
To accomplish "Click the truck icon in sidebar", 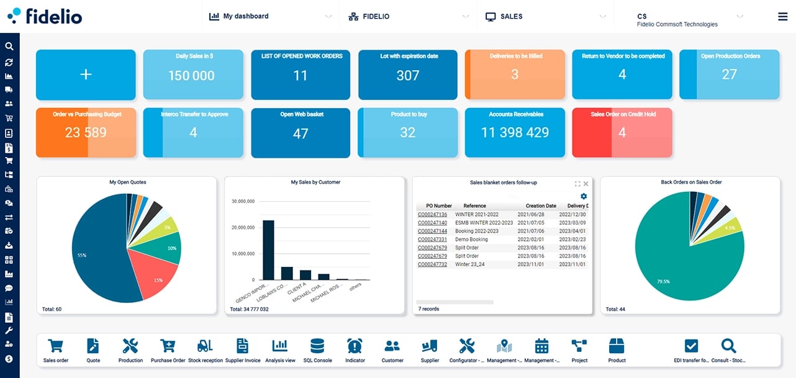I will [9, 89].
